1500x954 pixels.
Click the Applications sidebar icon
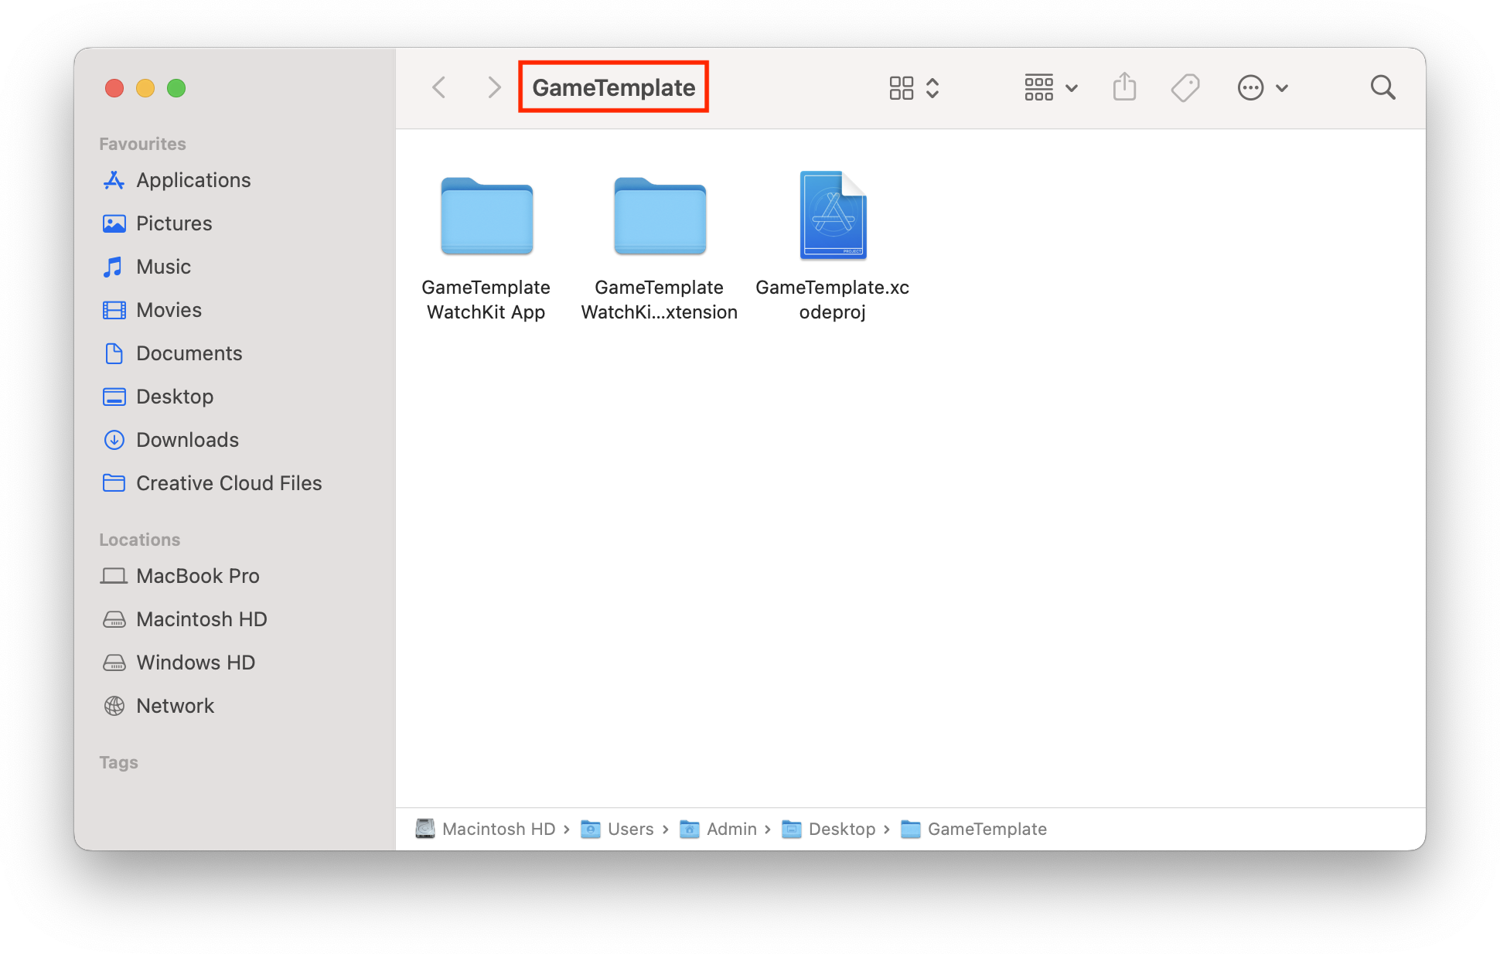(114, 180)
